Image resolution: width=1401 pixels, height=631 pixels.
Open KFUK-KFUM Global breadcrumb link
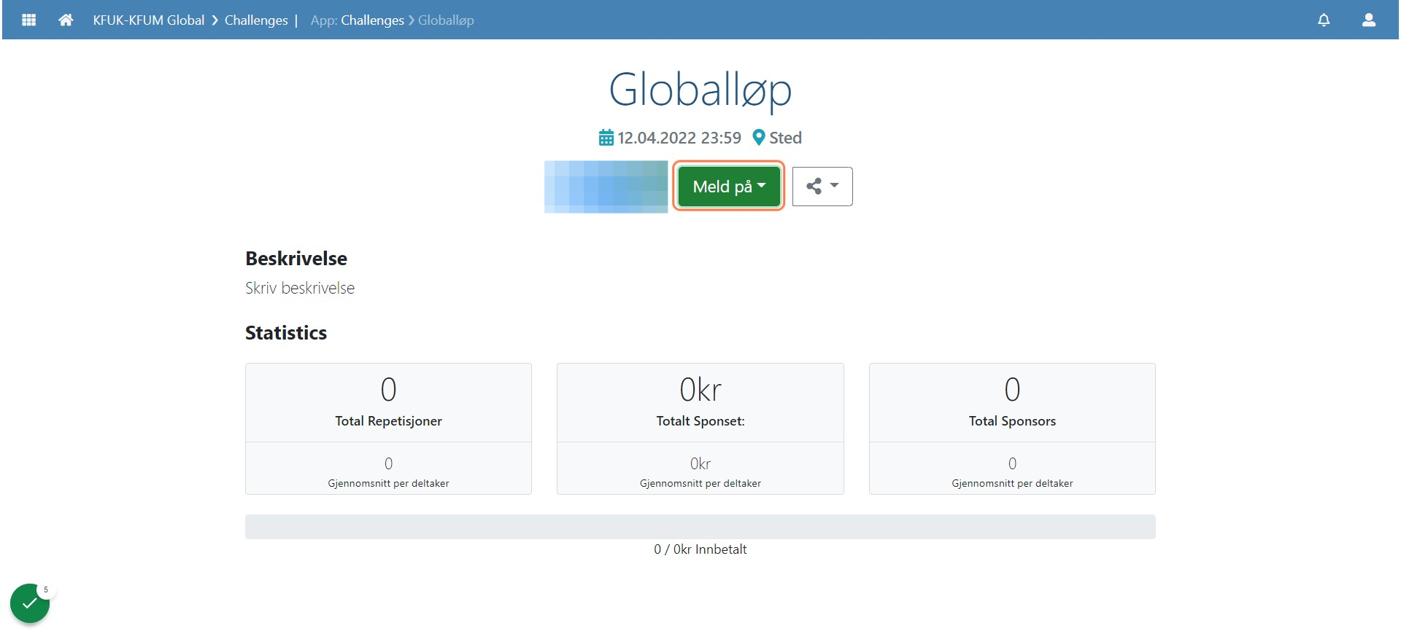(x=149, y=20)
